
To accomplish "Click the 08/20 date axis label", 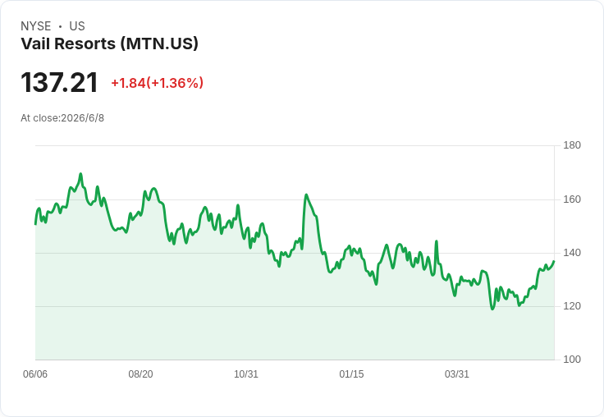I will (x=140, y=374).
